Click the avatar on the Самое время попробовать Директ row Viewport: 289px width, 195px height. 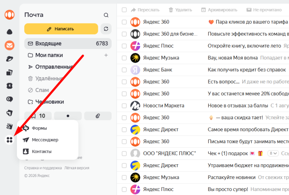(x=135, y=130)
